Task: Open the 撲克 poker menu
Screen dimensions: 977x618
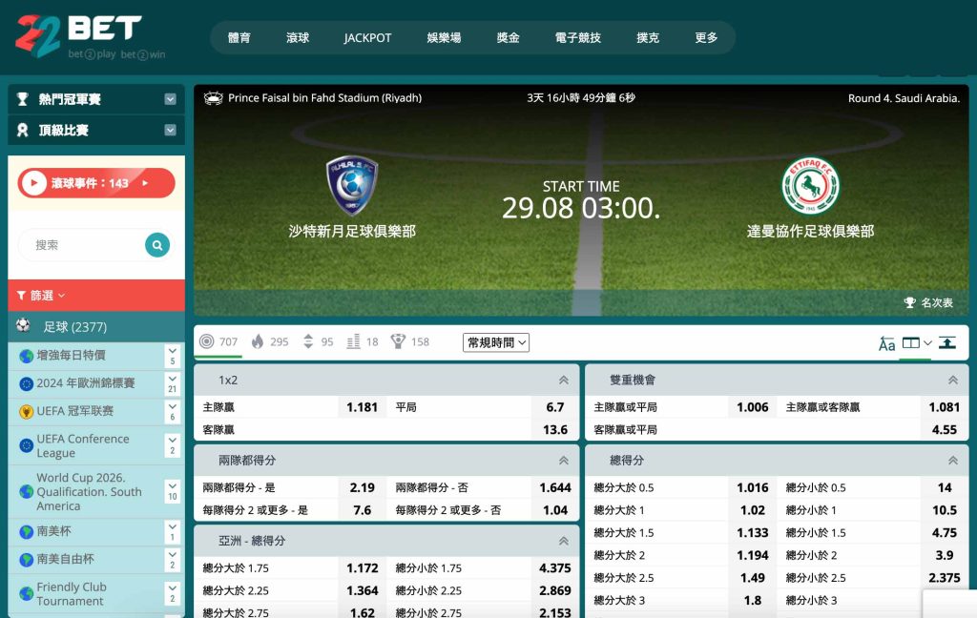Action: click(648, 38)
